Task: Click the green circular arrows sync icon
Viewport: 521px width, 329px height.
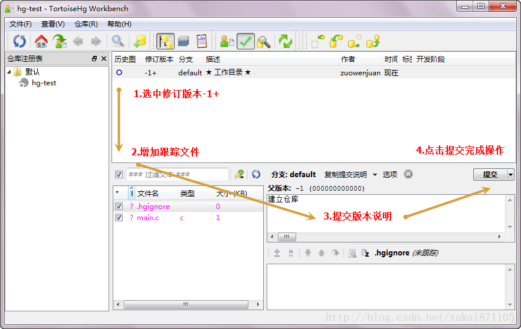Action: coord(286,41)
